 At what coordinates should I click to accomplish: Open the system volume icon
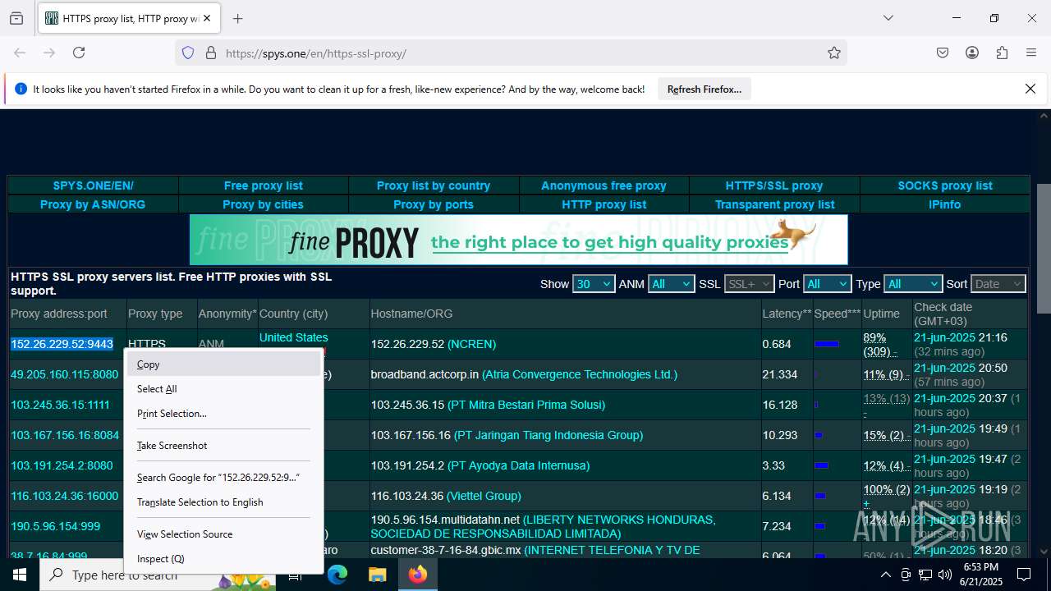point(944,575)
